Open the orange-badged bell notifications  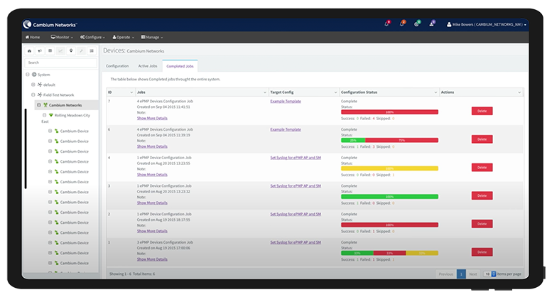pyautogui.click(x=402, y=23)
